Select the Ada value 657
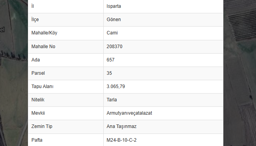Screen dimensions: 256x146 [x=110, y=60]
